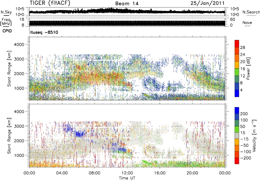Click the 28 dB power scale value

(242, 47)
